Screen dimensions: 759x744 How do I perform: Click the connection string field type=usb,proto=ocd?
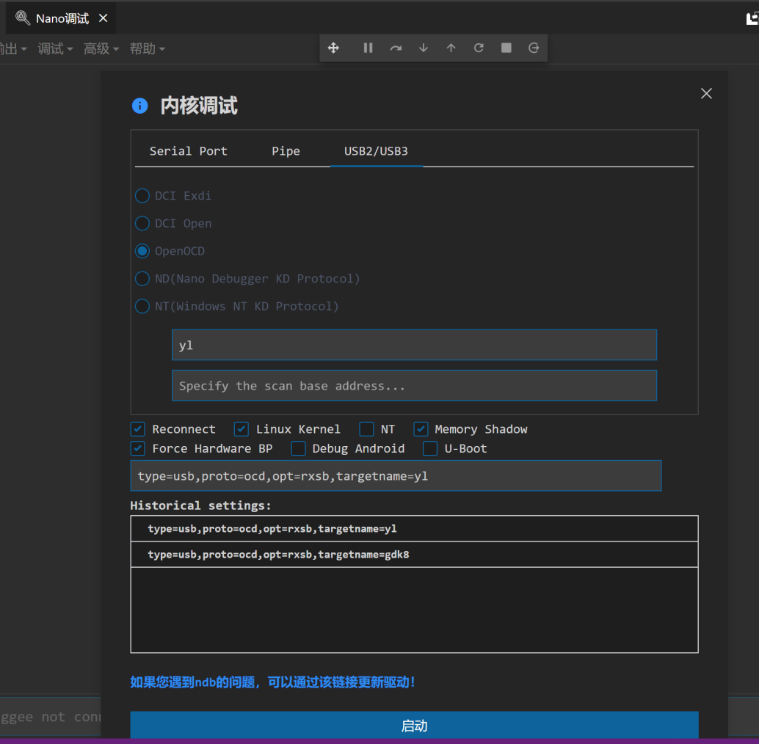pyautogui.click(x=396, y=475)
